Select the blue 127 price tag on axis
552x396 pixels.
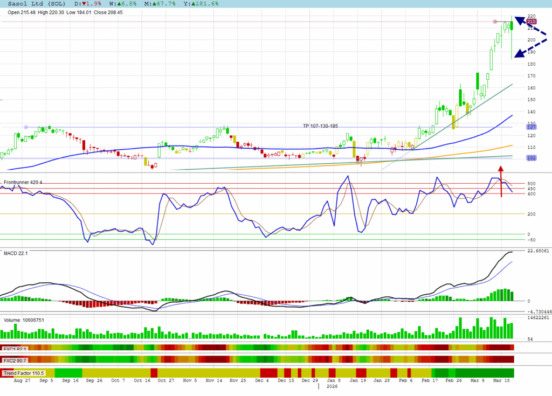[x=532, y=127]
